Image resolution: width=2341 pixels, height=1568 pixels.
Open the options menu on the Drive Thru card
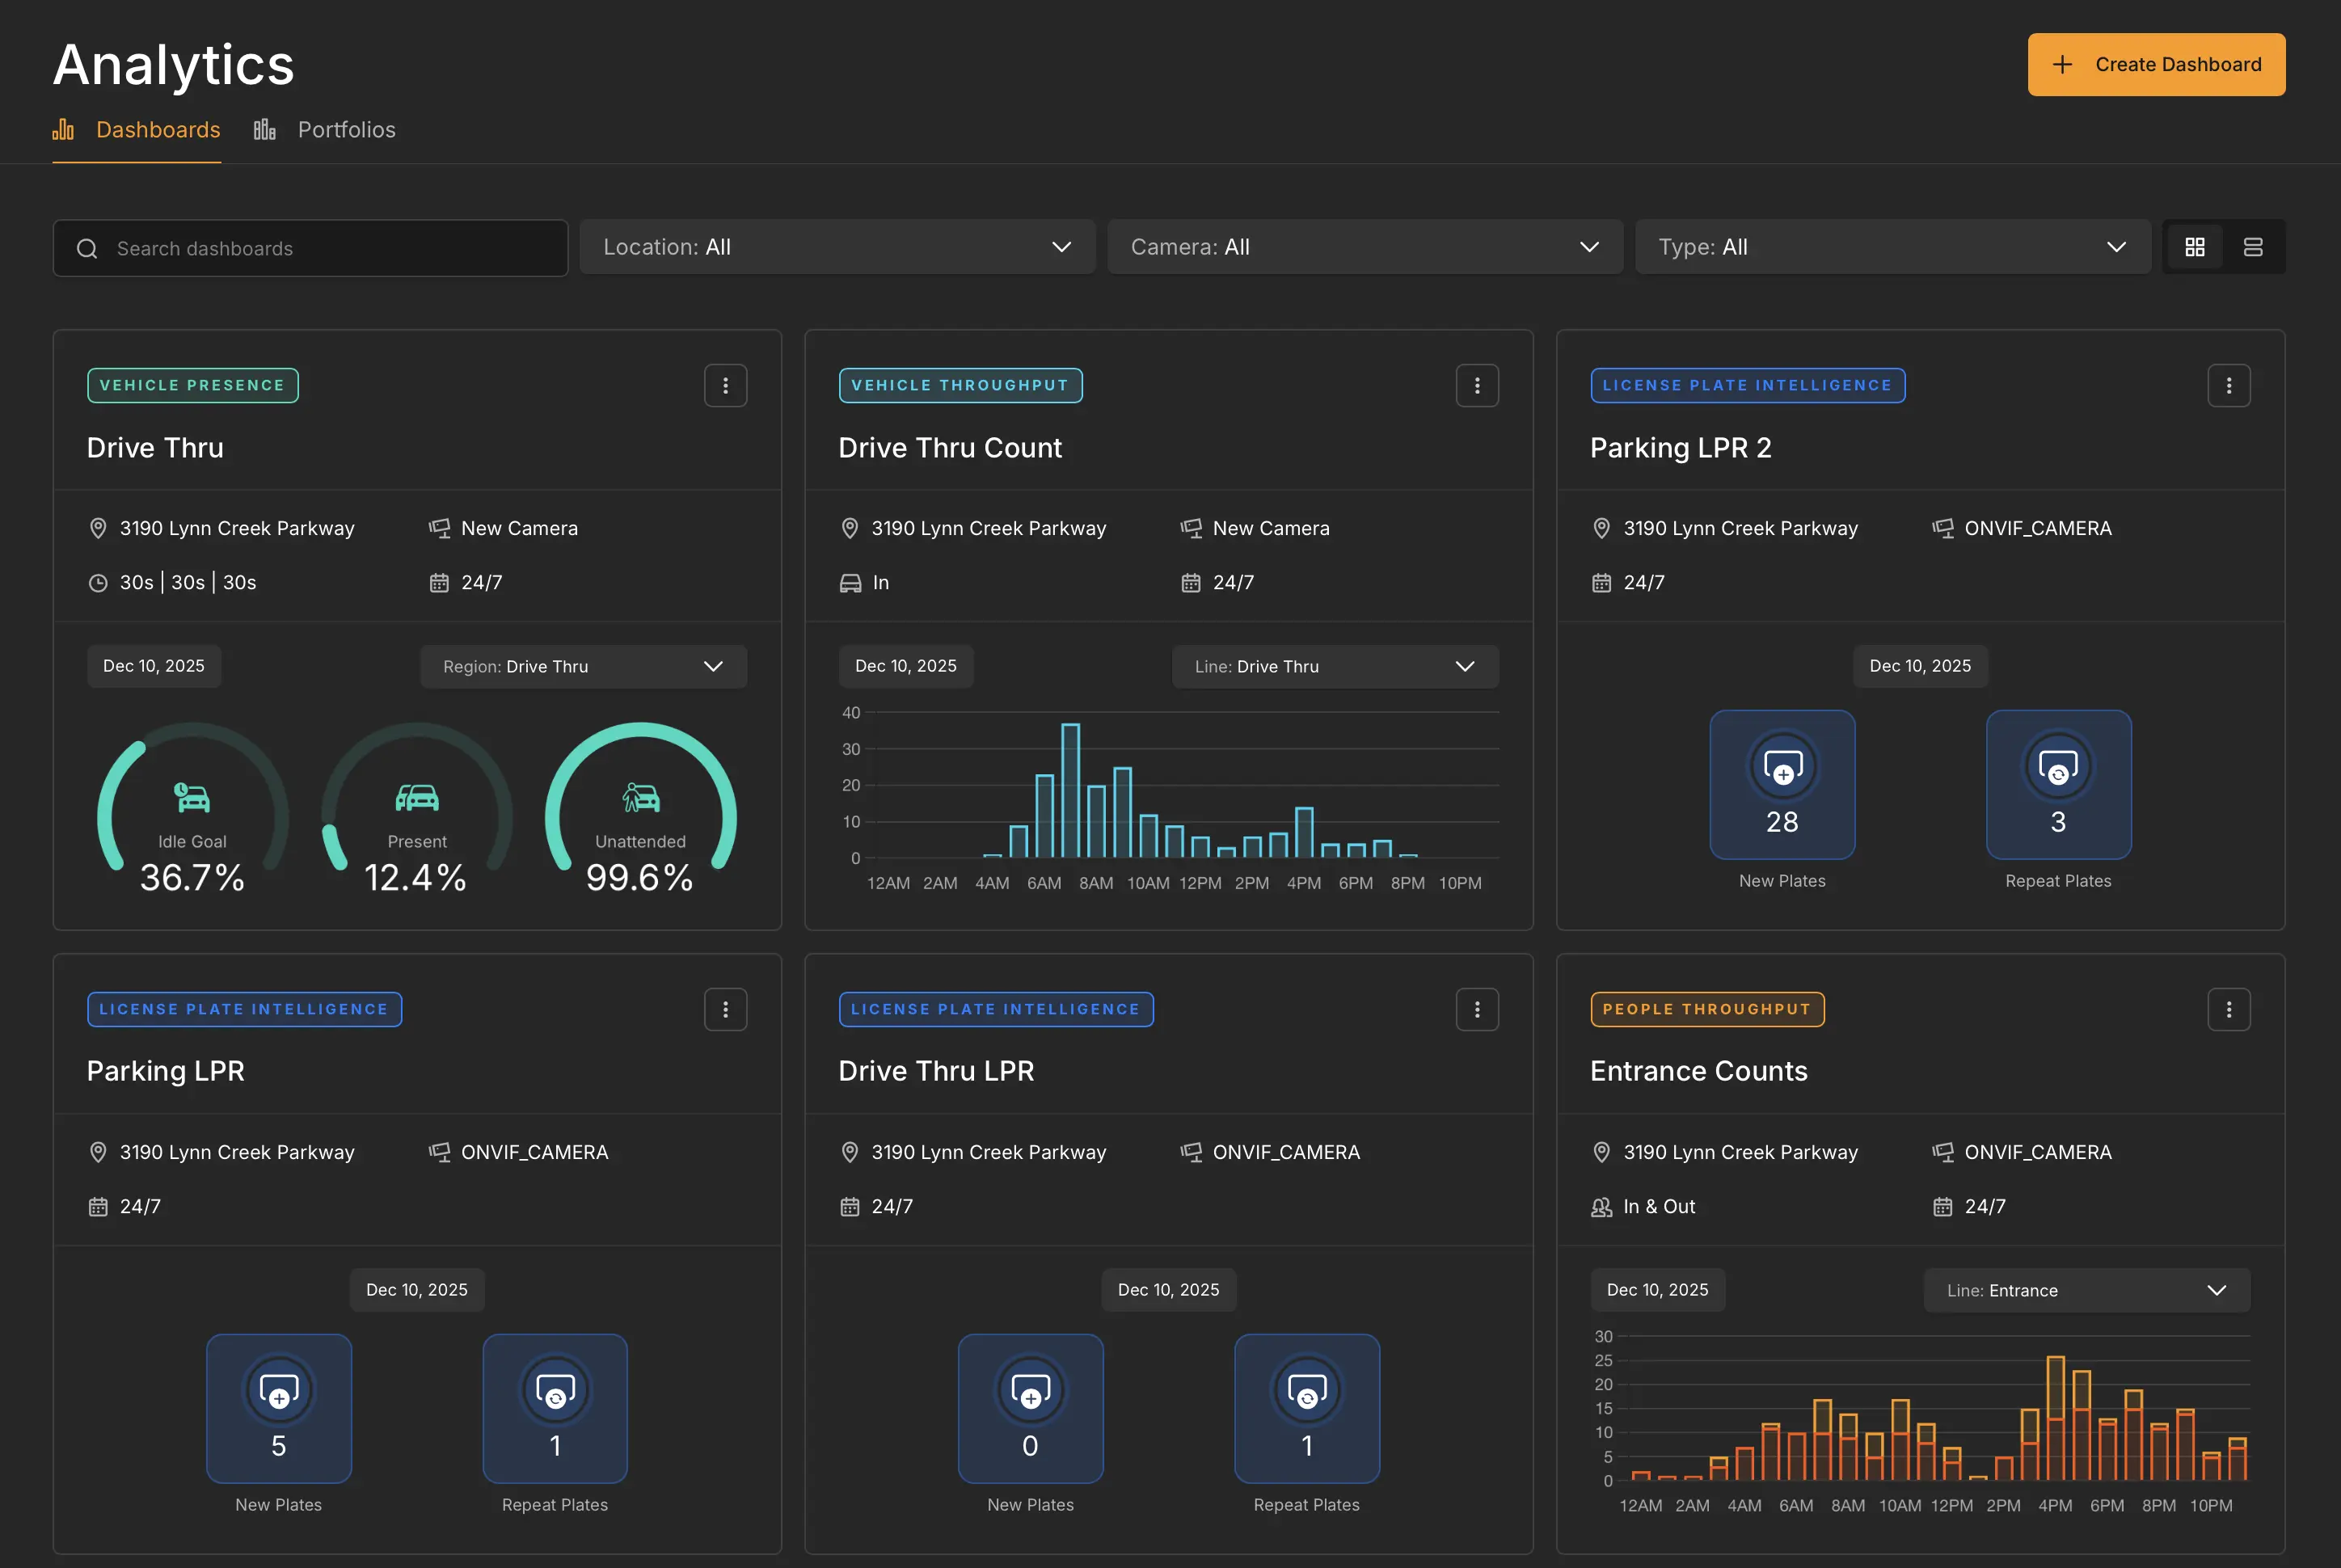(726, 385)
